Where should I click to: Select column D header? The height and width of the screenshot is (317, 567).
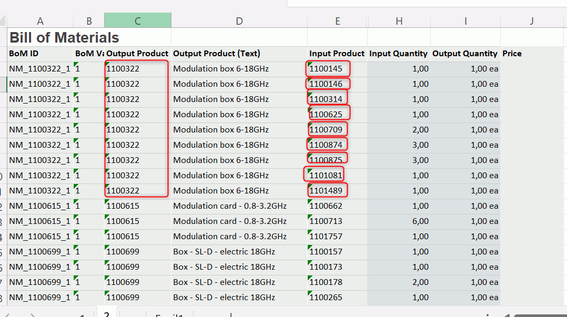(x=239, y=21)
